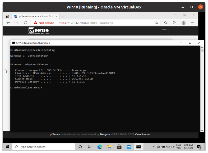This screenshot has width=208, height=153.
Task: Open Task View on the taskbar
Action: [90, 147]
